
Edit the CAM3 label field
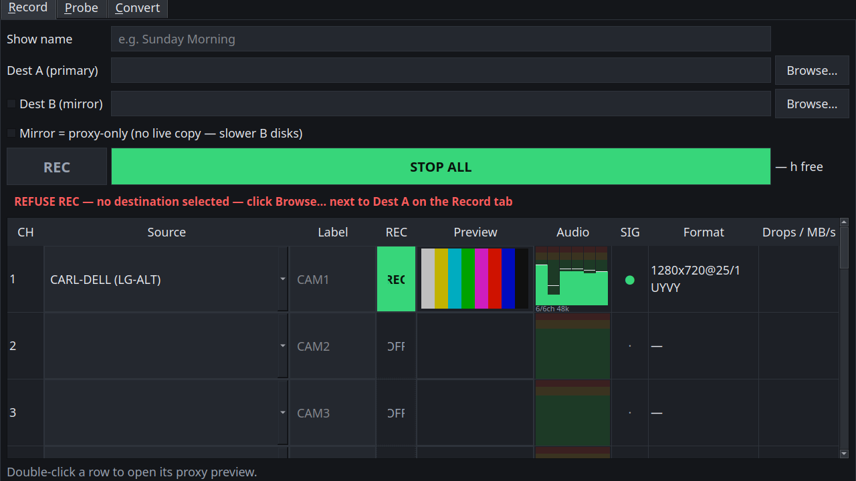[332, 413]
